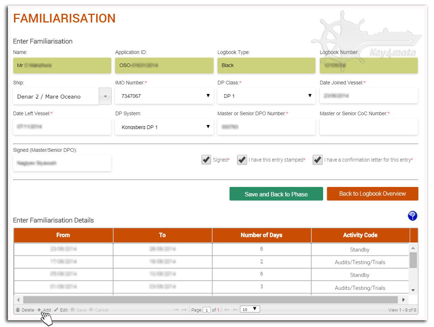Open the Ship dropdown list
Screen dimensions: 434x327
(105, 96)
